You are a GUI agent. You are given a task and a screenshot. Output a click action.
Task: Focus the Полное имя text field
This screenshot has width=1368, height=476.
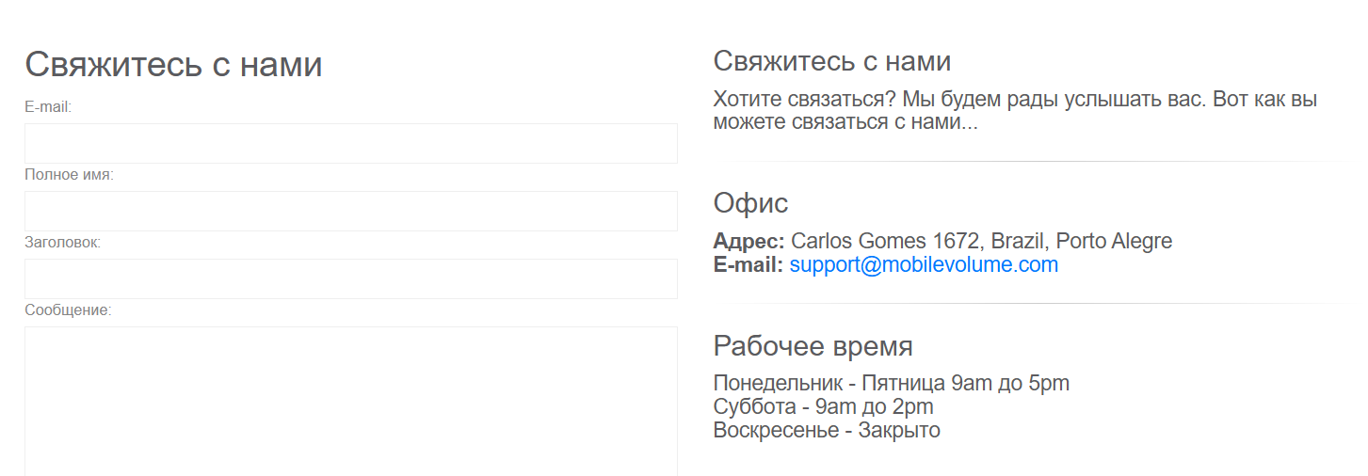coord(350,211)
